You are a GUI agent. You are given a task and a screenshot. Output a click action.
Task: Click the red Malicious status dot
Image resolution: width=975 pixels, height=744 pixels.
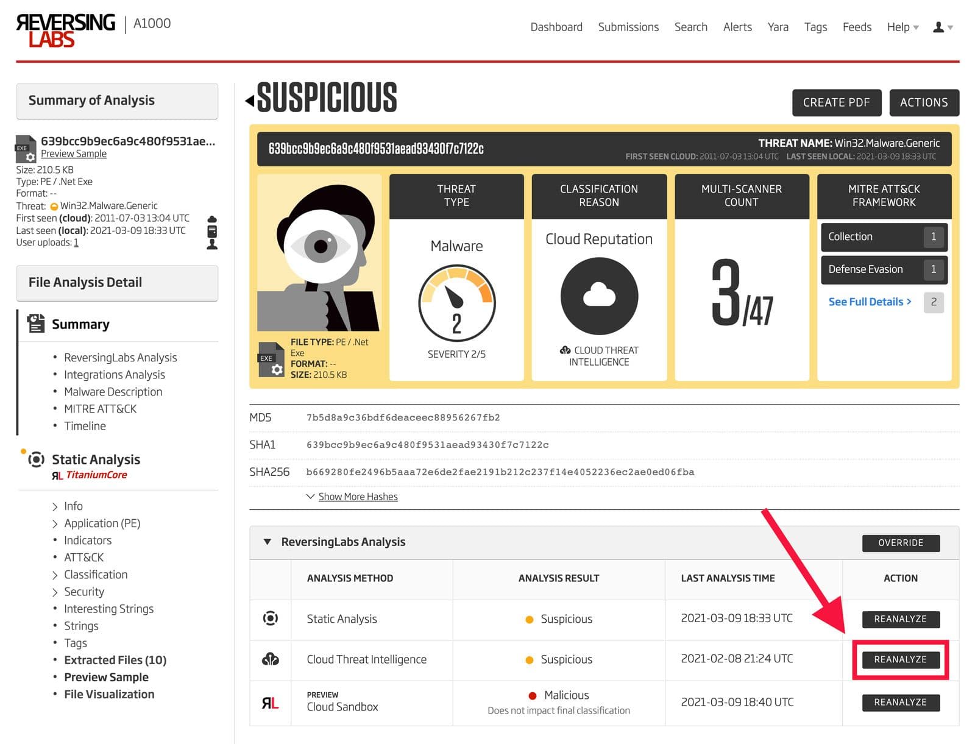pos(533,696)
